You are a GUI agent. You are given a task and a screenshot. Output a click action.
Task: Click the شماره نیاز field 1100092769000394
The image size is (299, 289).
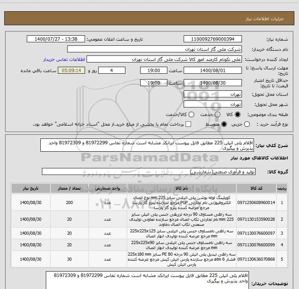pos(213,39)
